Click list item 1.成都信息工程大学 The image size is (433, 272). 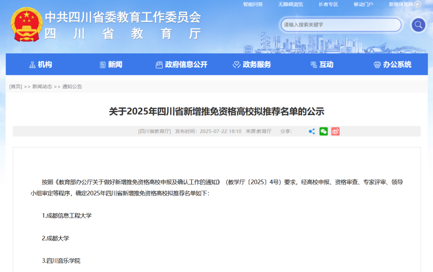pos(67,216)
